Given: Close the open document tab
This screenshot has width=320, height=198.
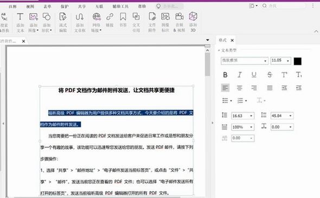Looking at the screenshot, I should (x=23, y=41).
